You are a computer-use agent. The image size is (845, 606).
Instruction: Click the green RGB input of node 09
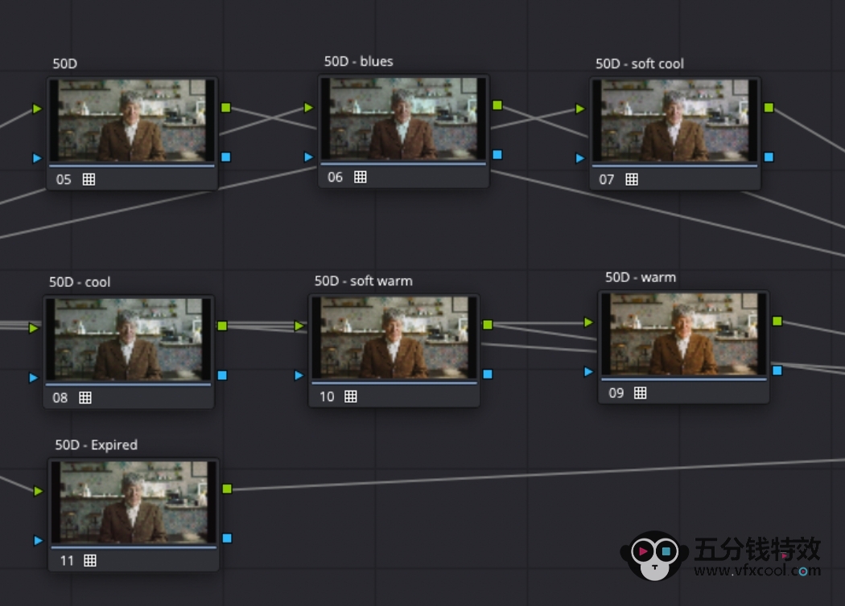tap(588, 322)
